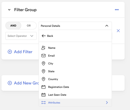Collapse the Filter Group section chevron

pos(9,10)
